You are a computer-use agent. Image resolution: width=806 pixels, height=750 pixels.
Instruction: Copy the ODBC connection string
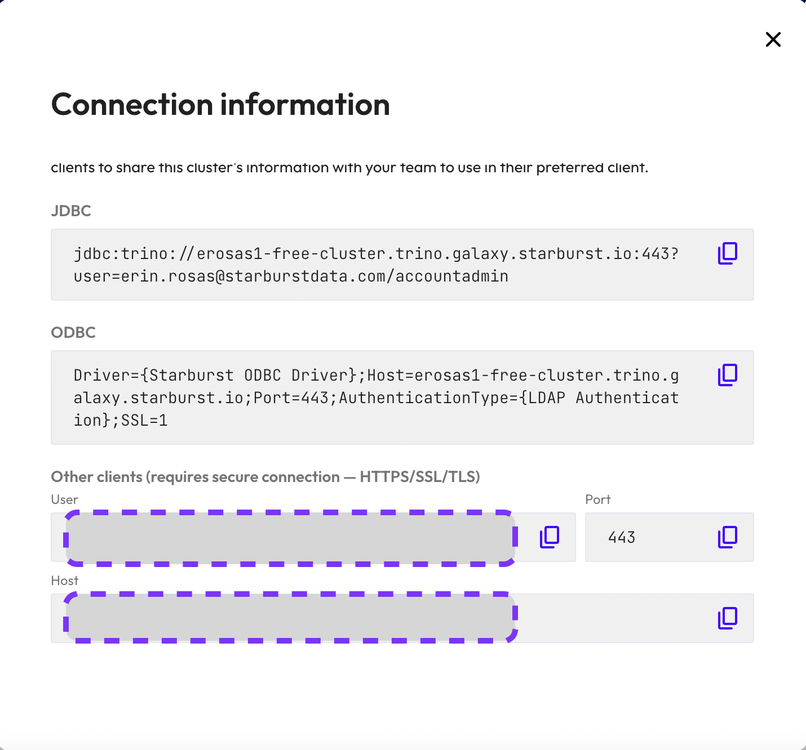point(728,375)
